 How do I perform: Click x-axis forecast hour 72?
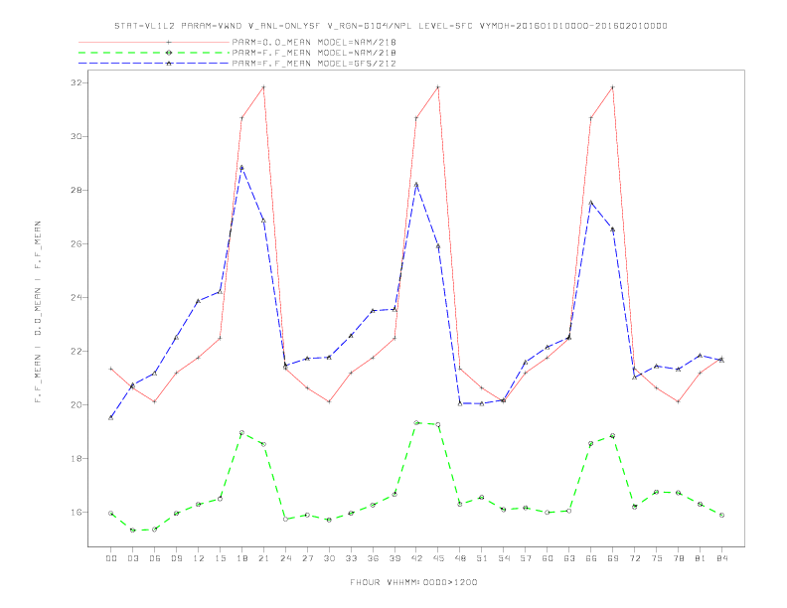point(635,558)
